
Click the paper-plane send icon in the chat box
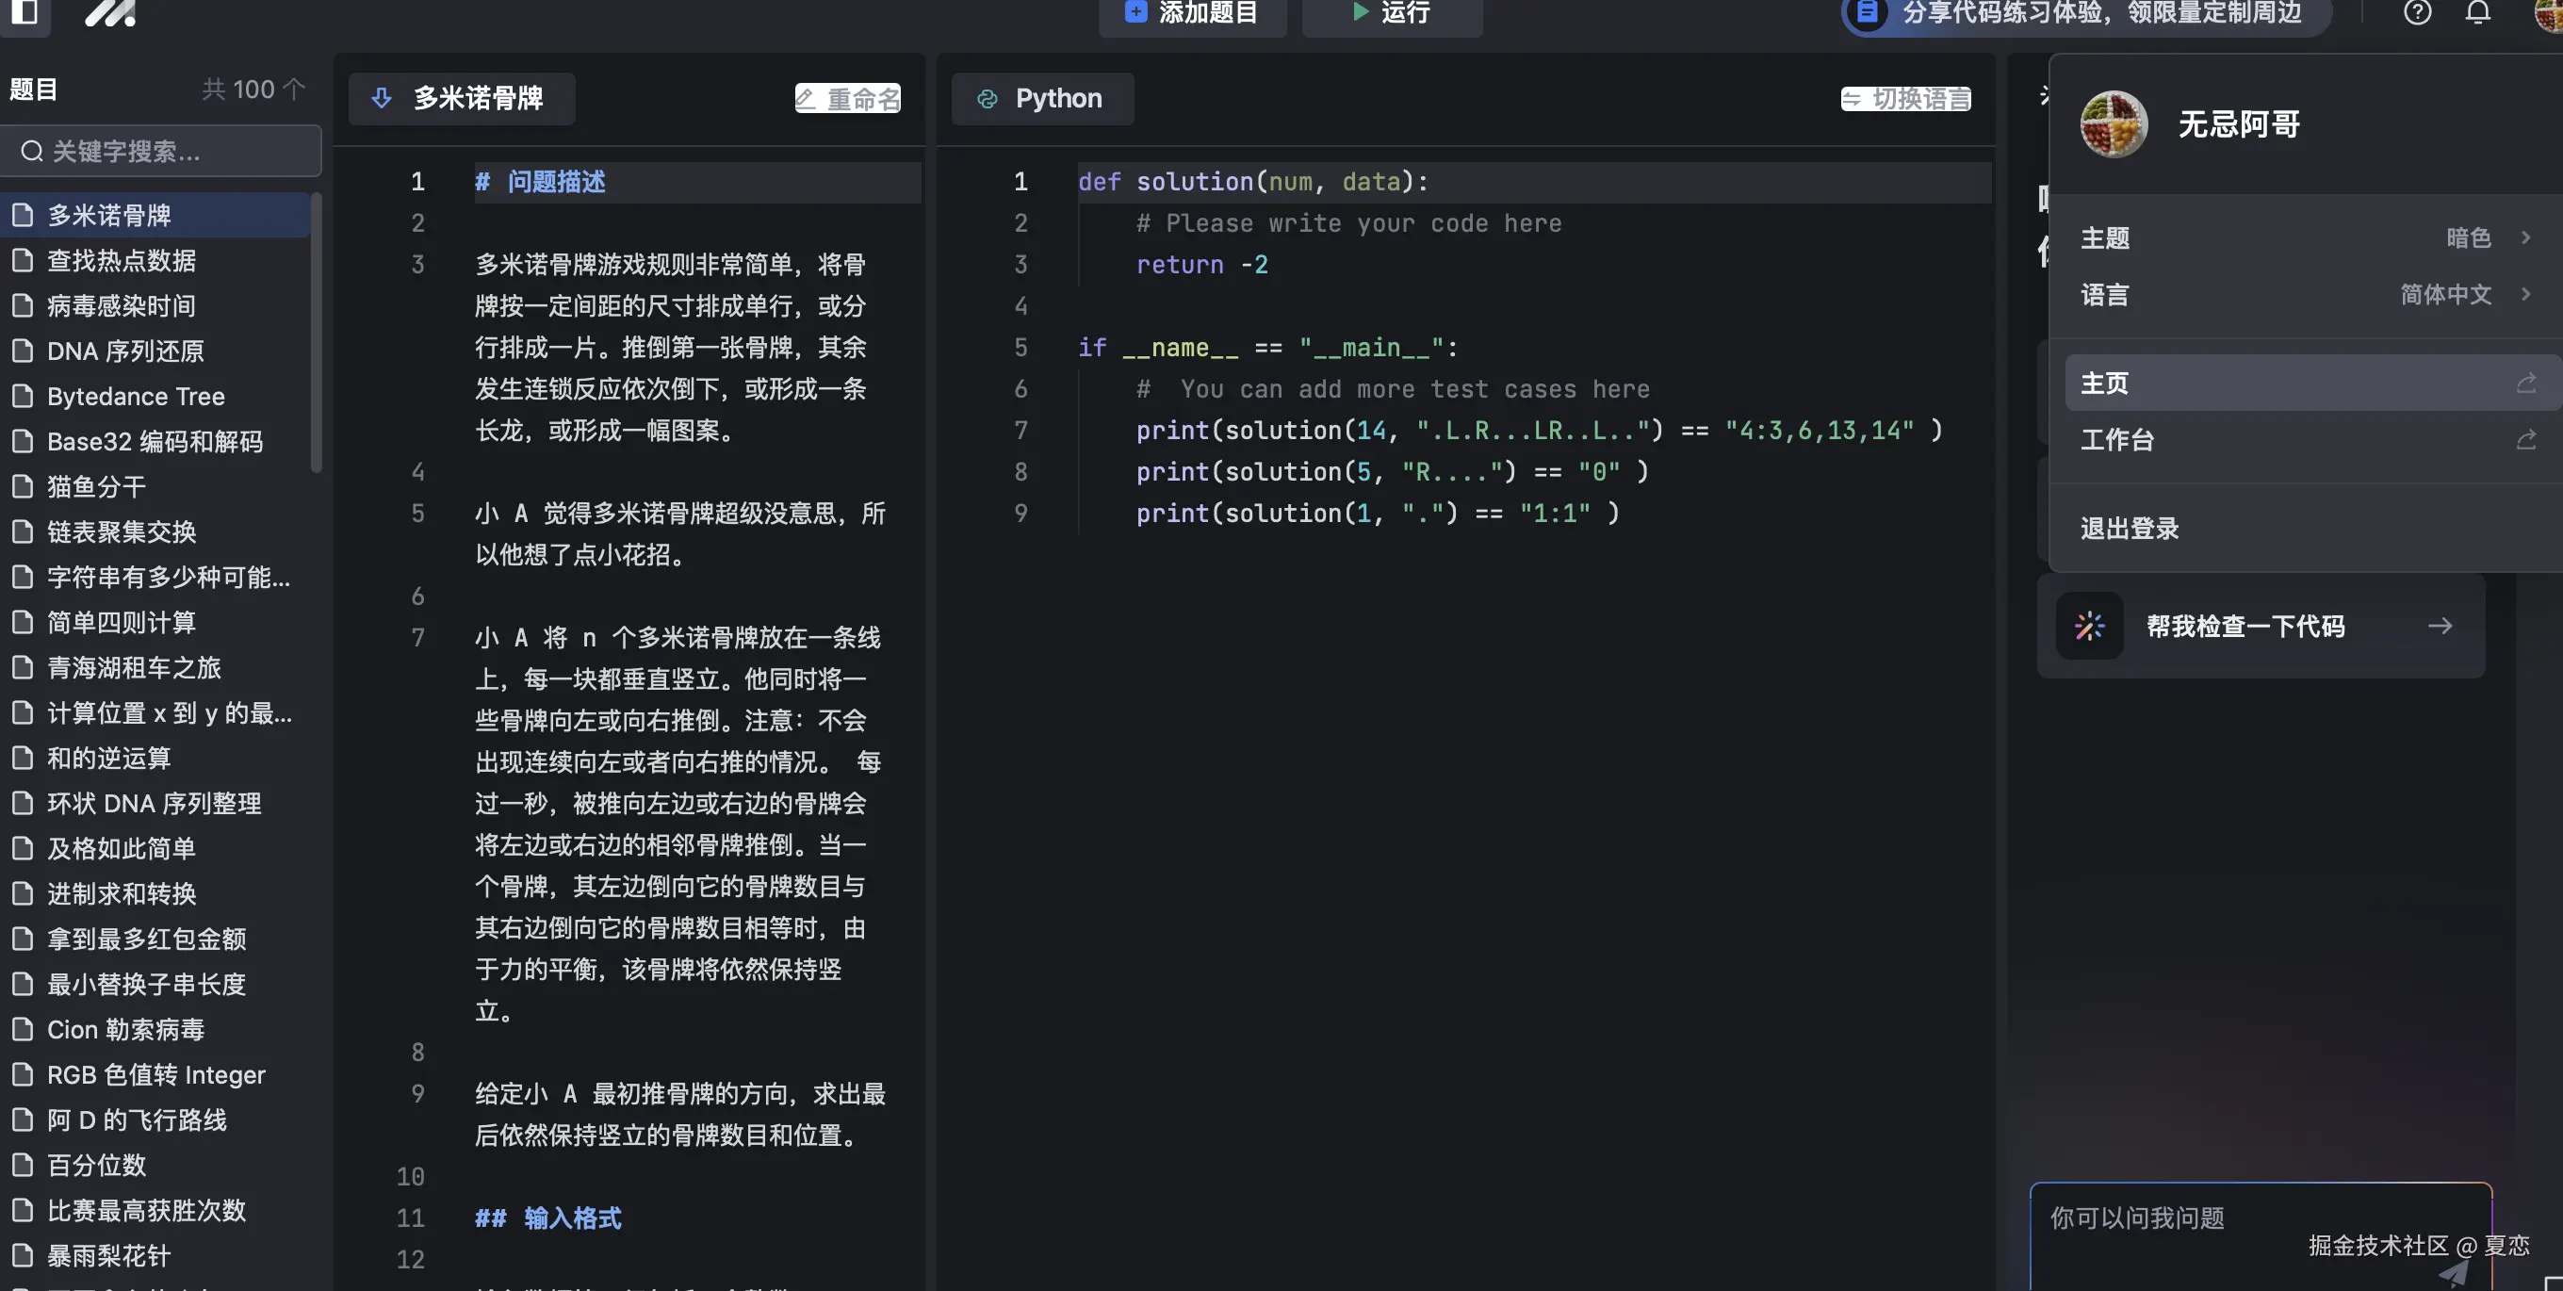pyautogui.click(x=2457, y=1277)
